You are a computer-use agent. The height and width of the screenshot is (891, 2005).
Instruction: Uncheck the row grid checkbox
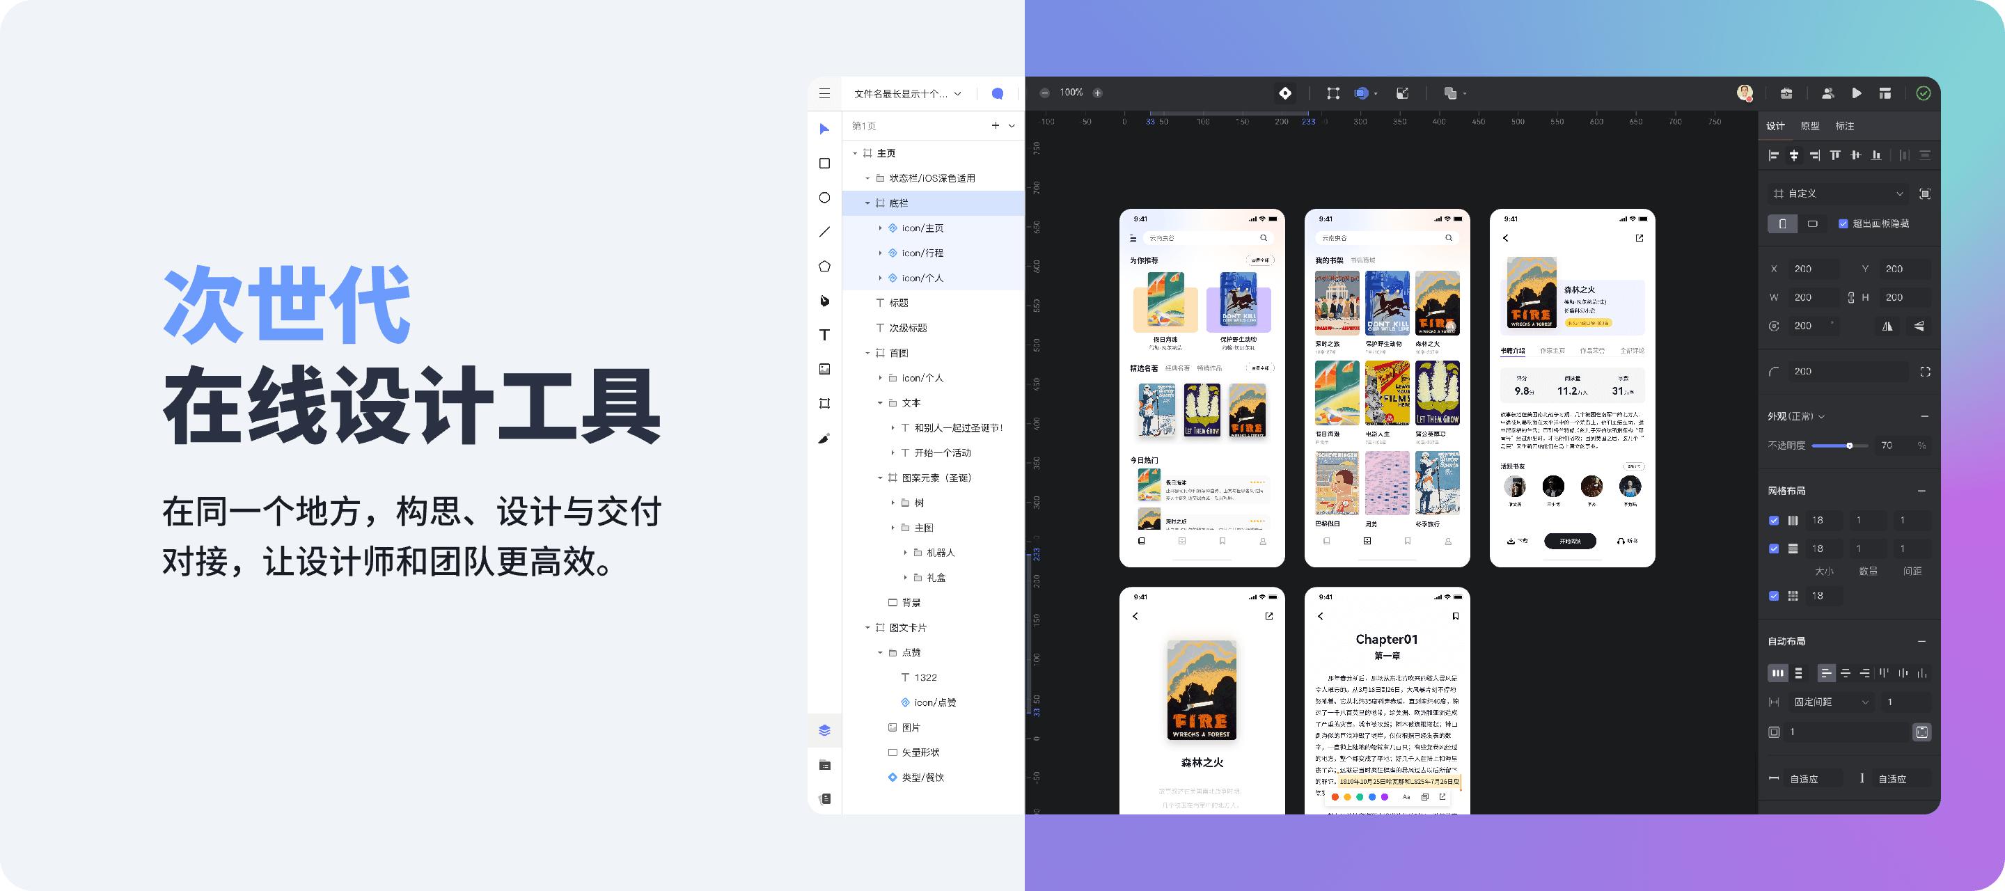coord(1774,549)
